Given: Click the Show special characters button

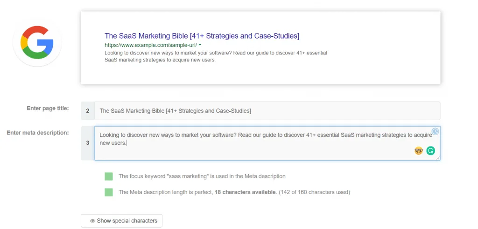Looking at the screenshot, I should point(121,221).
